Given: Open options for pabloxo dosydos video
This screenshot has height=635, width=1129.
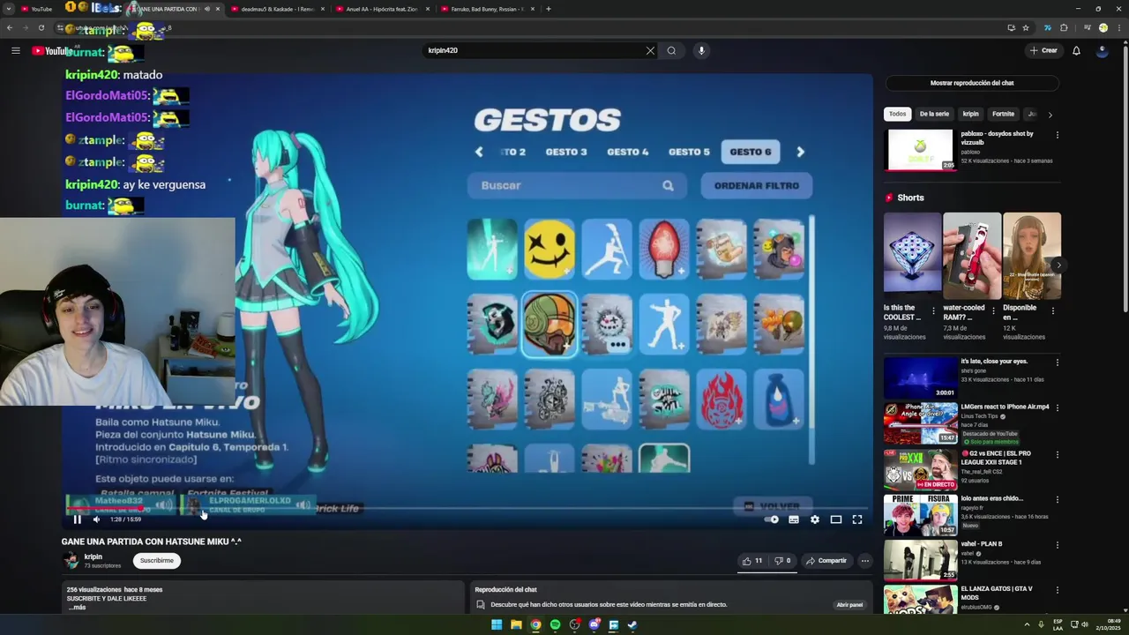Looking at the screenshot, I should 1057,135.
